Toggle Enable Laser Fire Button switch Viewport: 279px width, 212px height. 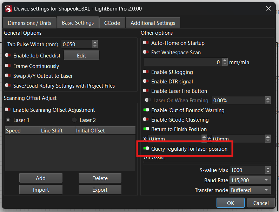pyautogui.click(x=146, y=90)
